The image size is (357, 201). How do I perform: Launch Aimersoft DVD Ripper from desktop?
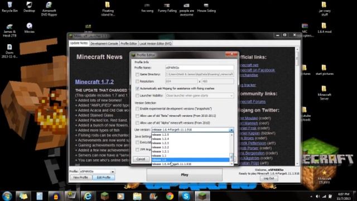(49, 9)
